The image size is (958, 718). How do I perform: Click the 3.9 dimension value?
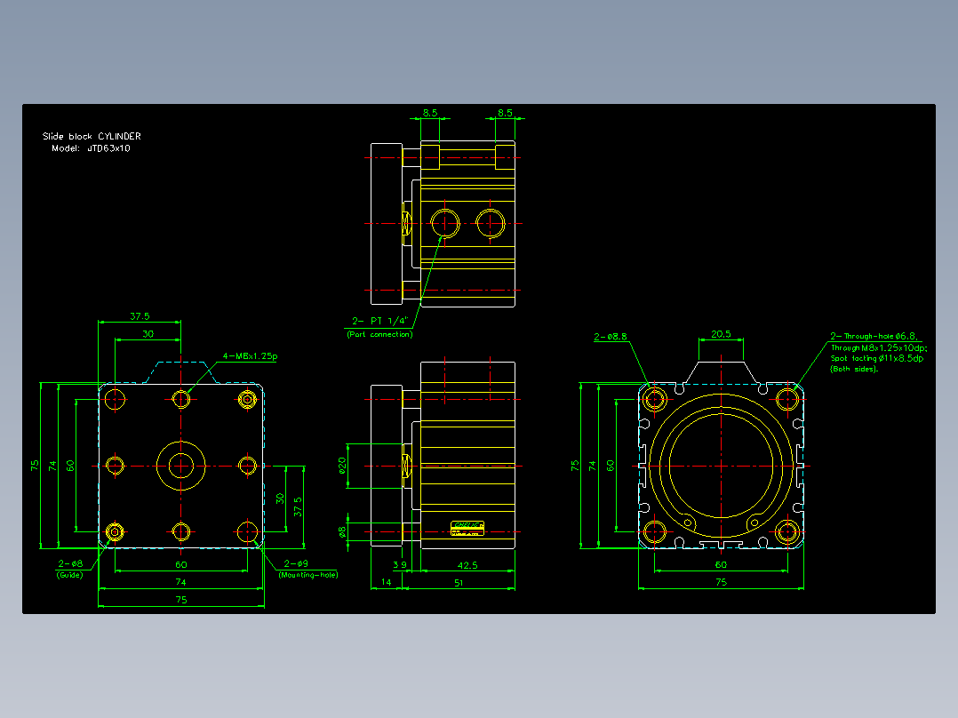pos(400,564)
